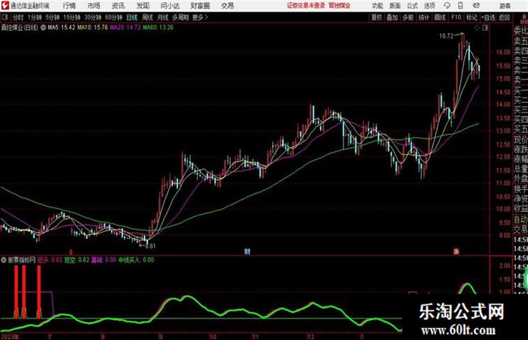Click the 8.61 low price annotation

[150, 246]
